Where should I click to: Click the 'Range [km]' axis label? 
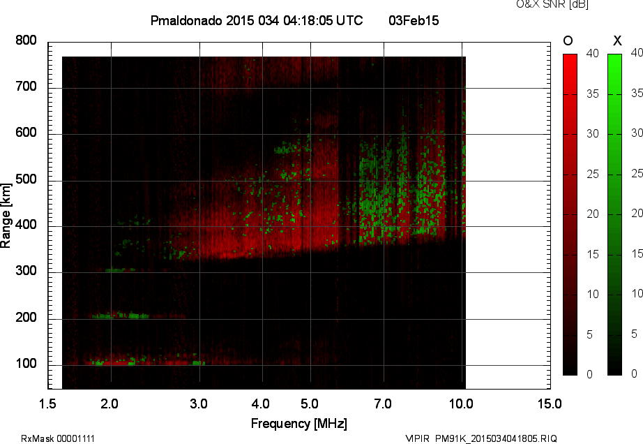[6, 216]
